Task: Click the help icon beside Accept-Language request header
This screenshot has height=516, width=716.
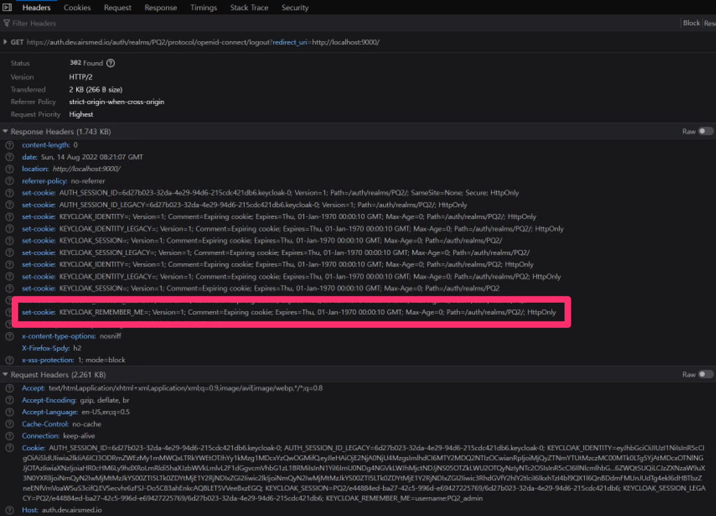Action: click(9, 412)
